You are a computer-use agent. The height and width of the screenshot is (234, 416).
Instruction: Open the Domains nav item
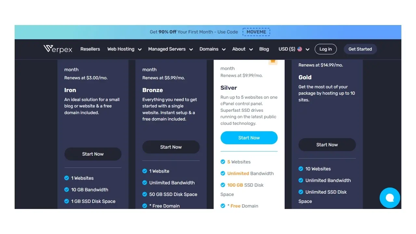tap(209, 49)
